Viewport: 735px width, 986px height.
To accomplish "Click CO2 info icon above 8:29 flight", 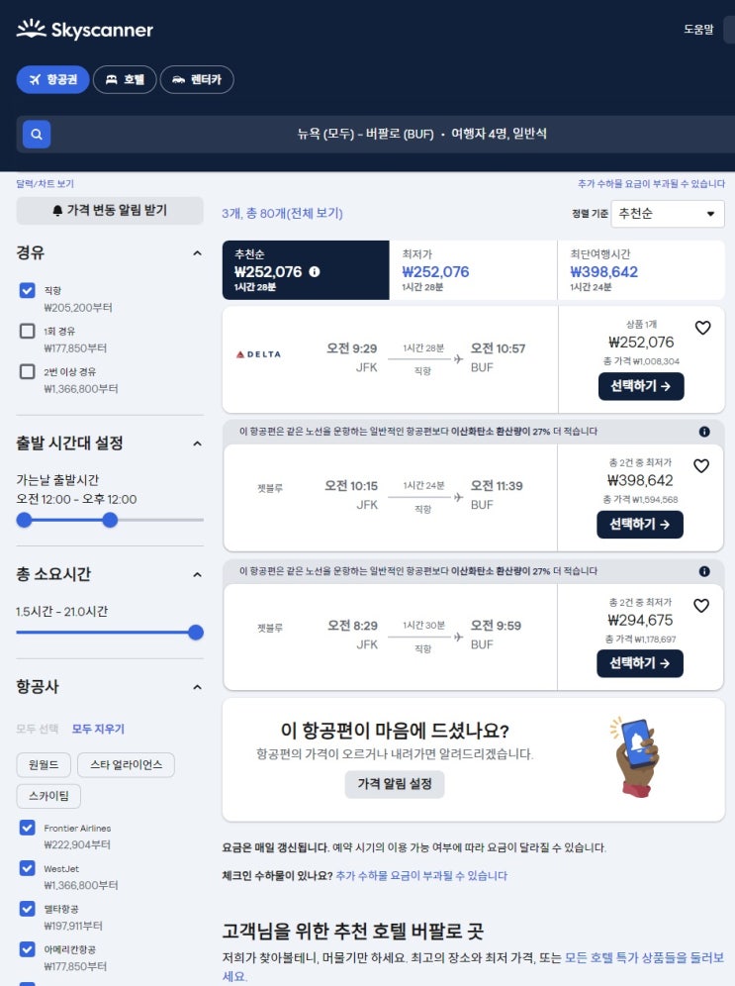I will tap(704, 571).
